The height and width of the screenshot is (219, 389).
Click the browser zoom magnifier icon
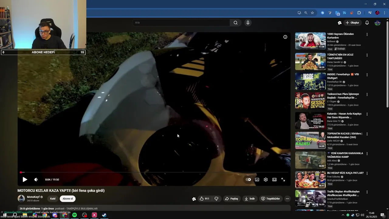[x=306, y=13]
